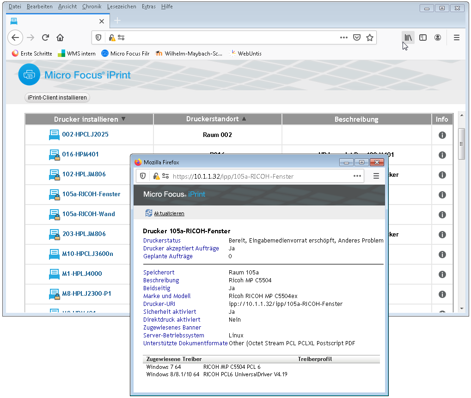Open Erste Schritte bookmark
The height and width of the screenshot is (398, 471).
pos(32,53)
